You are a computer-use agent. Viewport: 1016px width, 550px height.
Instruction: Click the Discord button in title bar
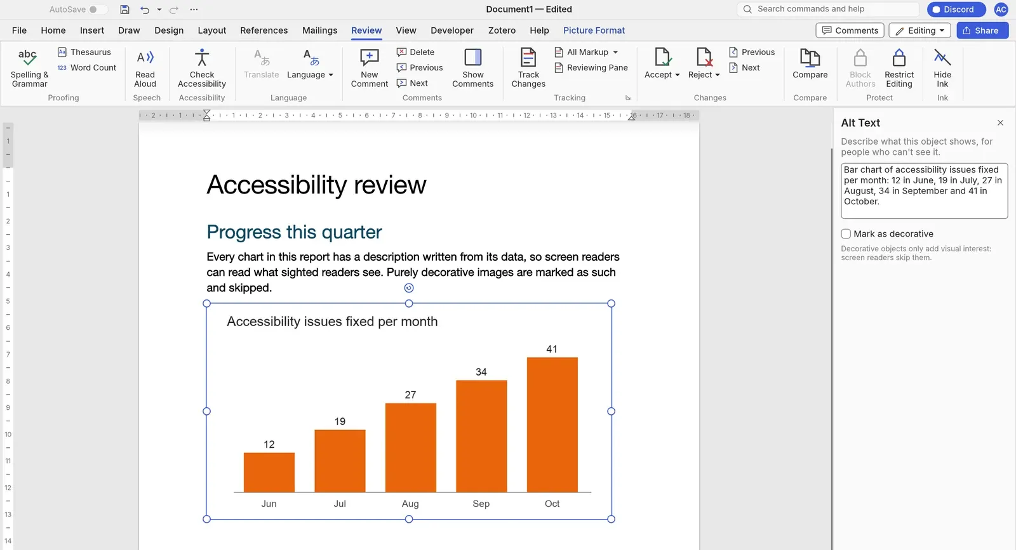coord(956,10)
